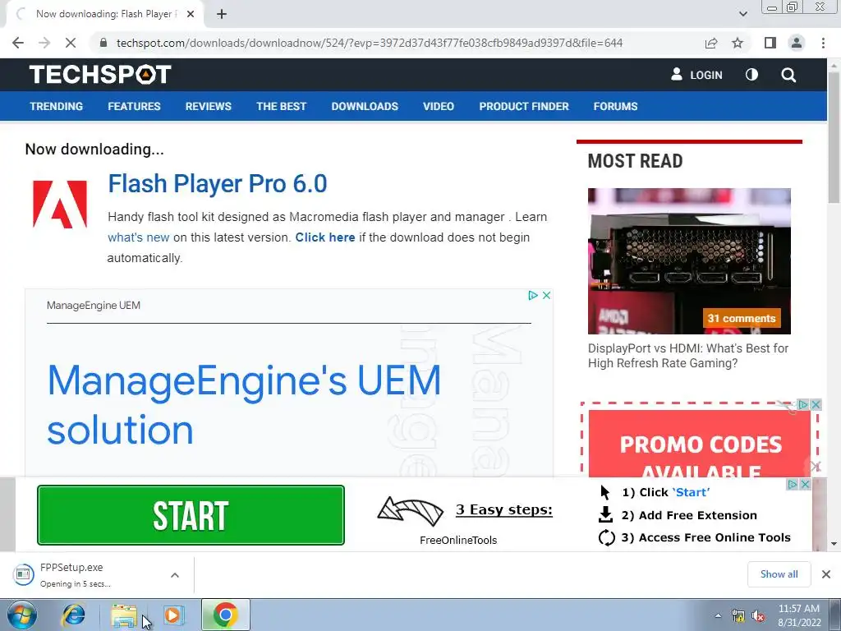Open AdChoices icon on bottom banner
The height and width of the screenshot is (631, 841).
point(793,485)
